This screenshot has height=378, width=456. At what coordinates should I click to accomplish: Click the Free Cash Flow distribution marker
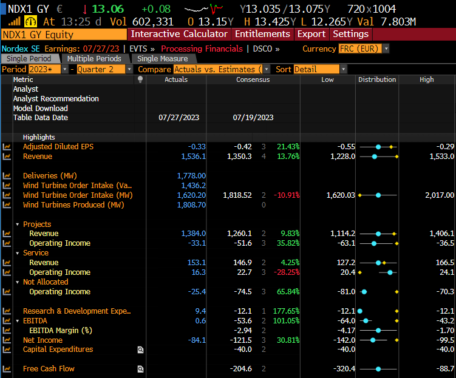(378, 369)
